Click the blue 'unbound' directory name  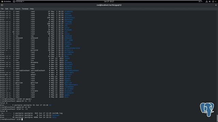(68, 38)
